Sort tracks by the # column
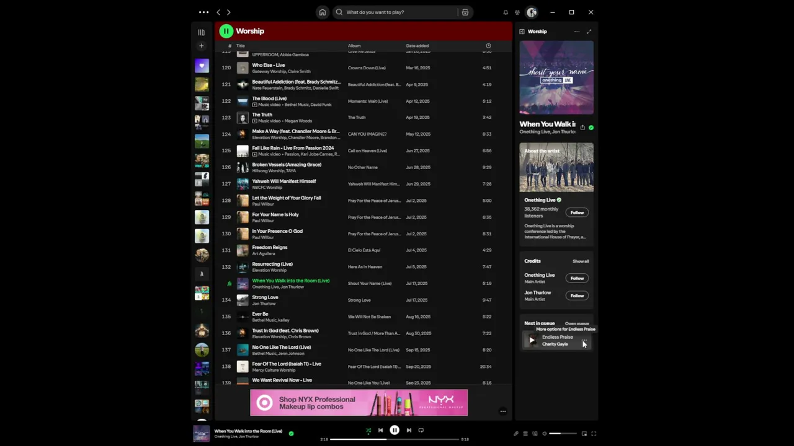The image size is (794, 446). click(x=230, y=46)
